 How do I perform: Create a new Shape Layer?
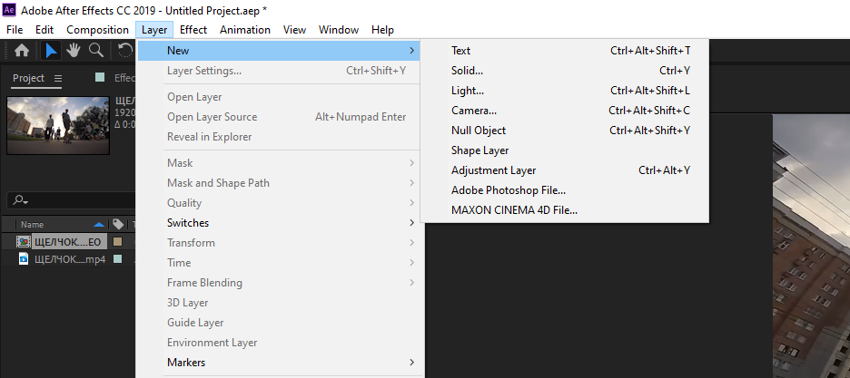pos(564,150)
